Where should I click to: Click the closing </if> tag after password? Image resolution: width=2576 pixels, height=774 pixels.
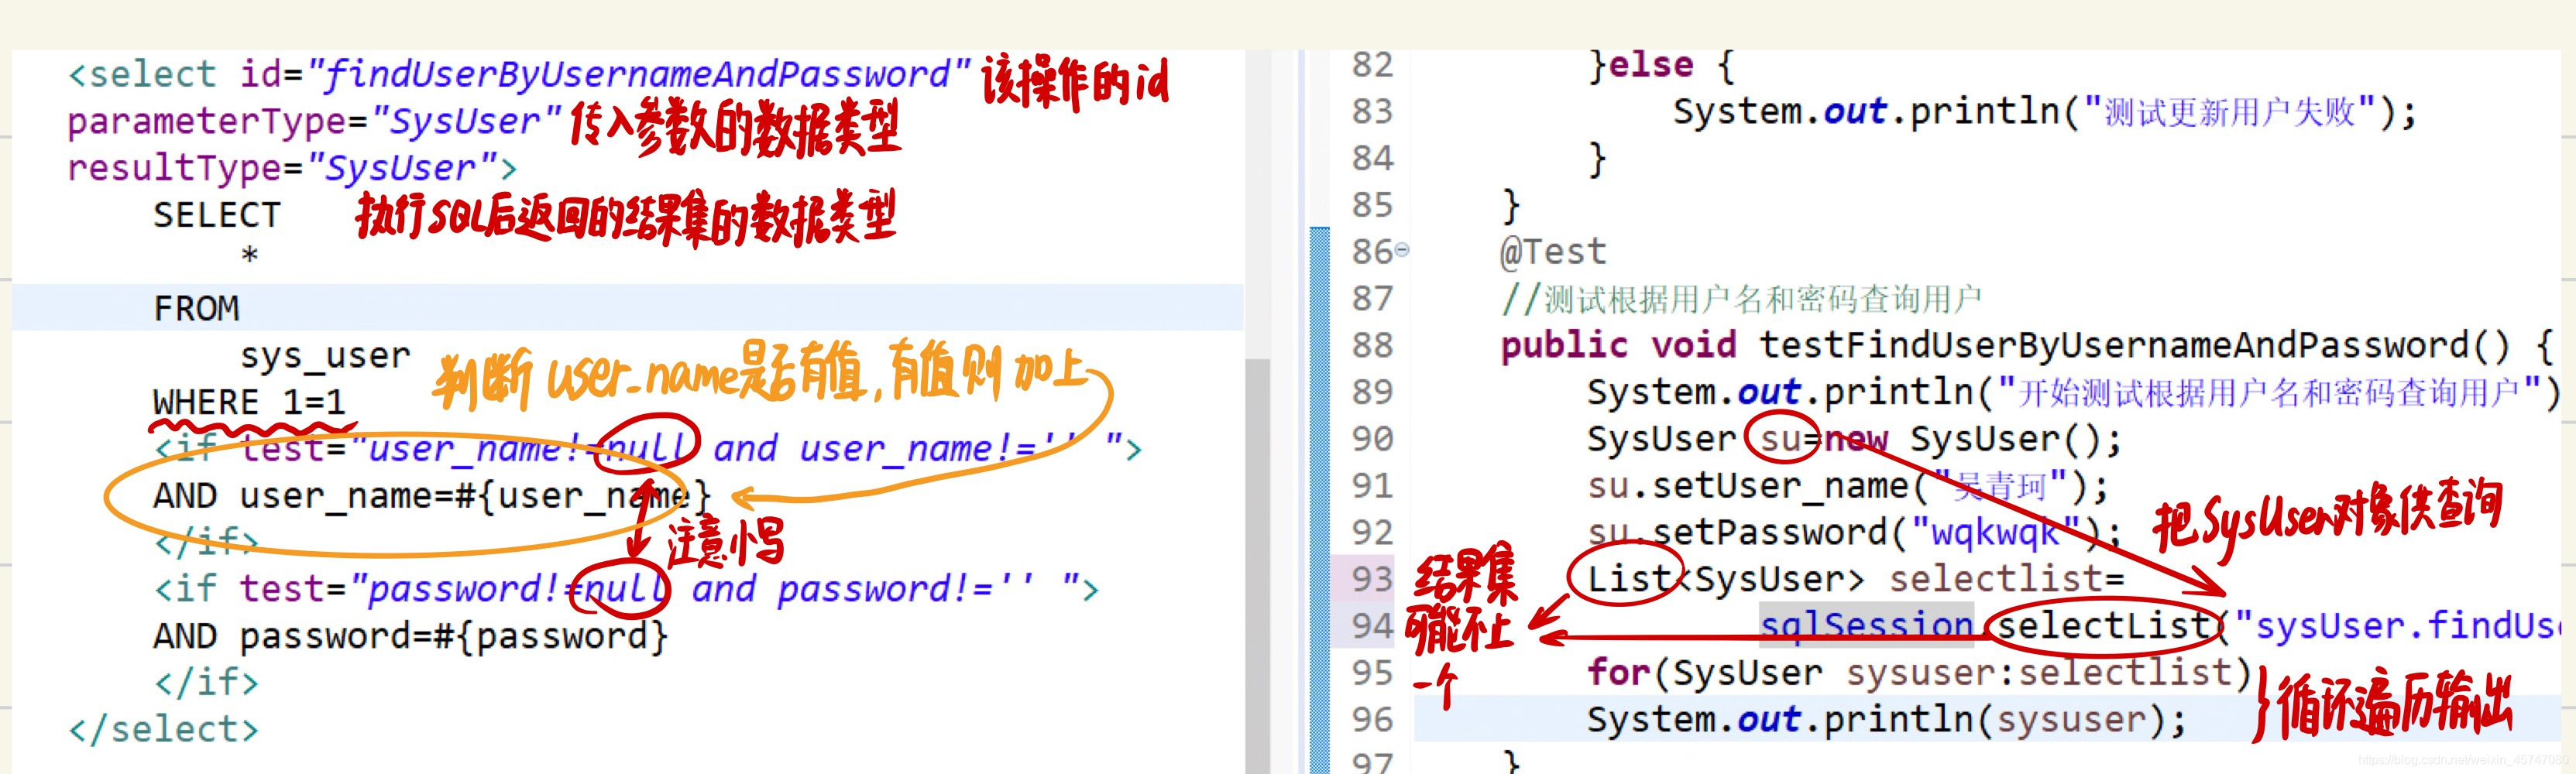[x=206, y=682]
